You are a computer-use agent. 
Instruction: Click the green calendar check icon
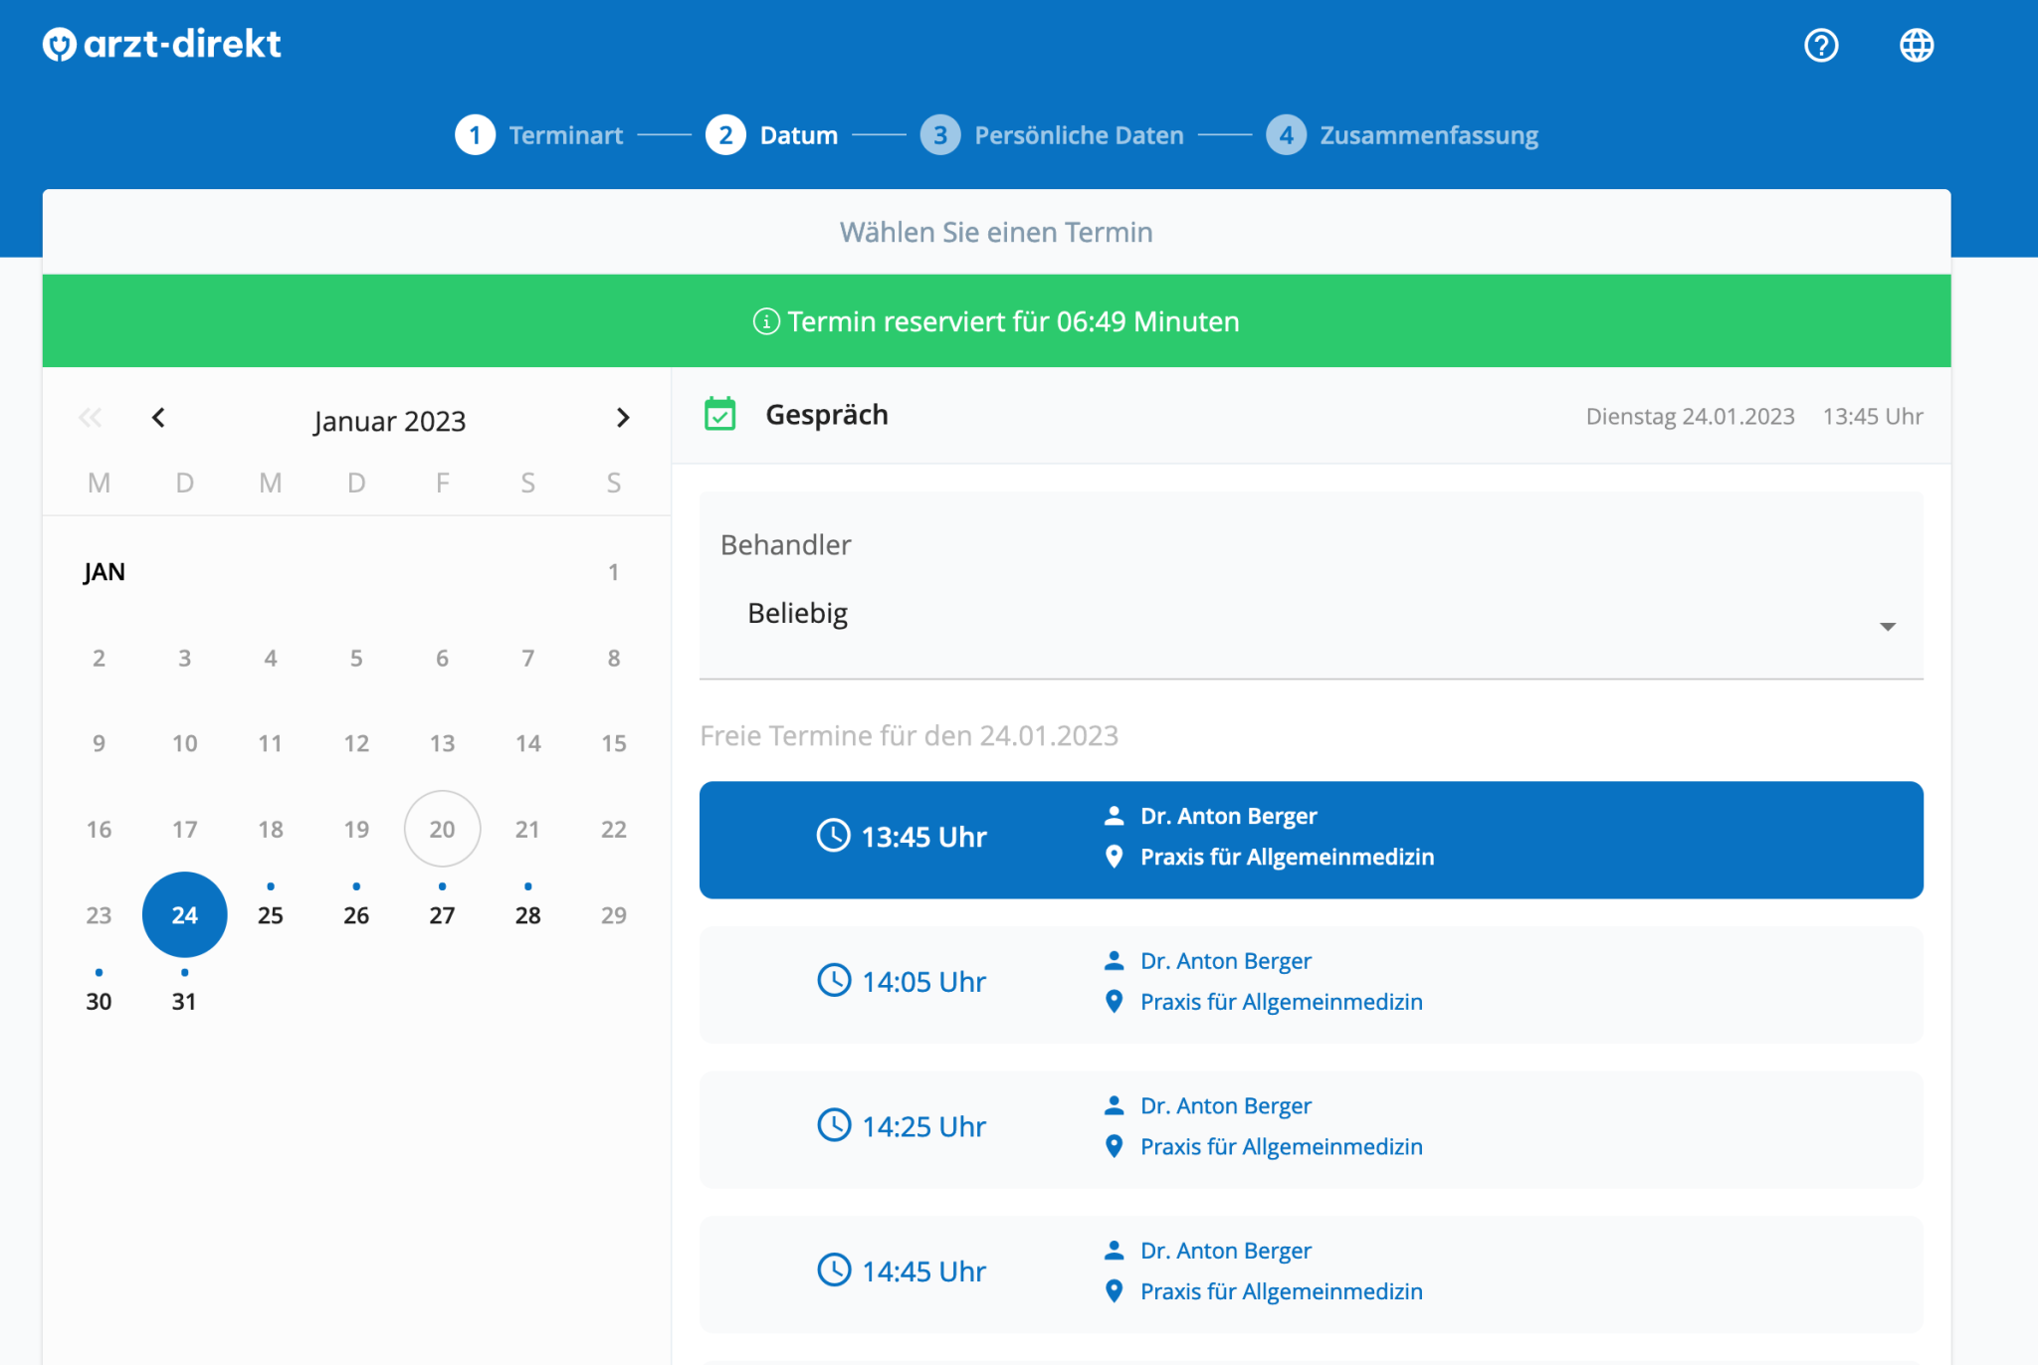click(719, 414)
